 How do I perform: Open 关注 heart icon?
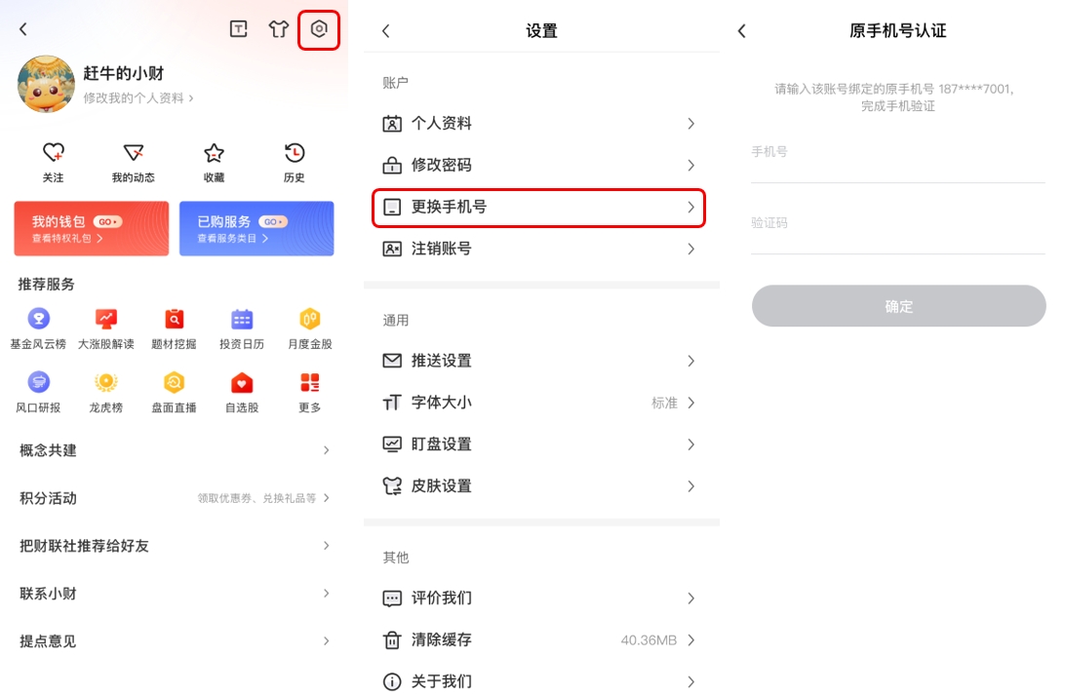(x=54, y=153)
